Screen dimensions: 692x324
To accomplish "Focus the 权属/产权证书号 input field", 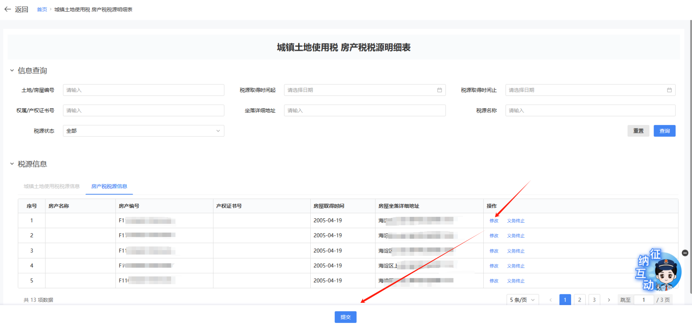I will pos(143,110).
